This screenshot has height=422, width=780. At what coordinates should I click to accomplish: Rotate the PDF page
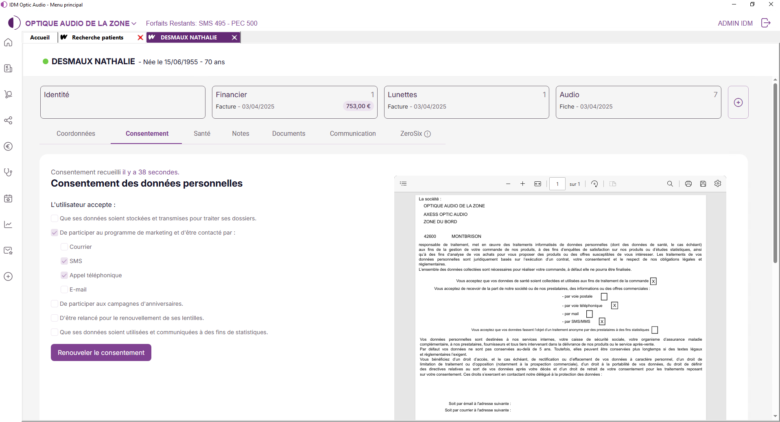pos(594,184)
